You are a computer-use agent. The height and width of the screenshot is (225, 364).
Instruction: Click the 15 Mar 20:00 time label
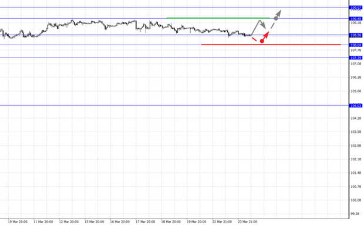click(x=95, y=221)
